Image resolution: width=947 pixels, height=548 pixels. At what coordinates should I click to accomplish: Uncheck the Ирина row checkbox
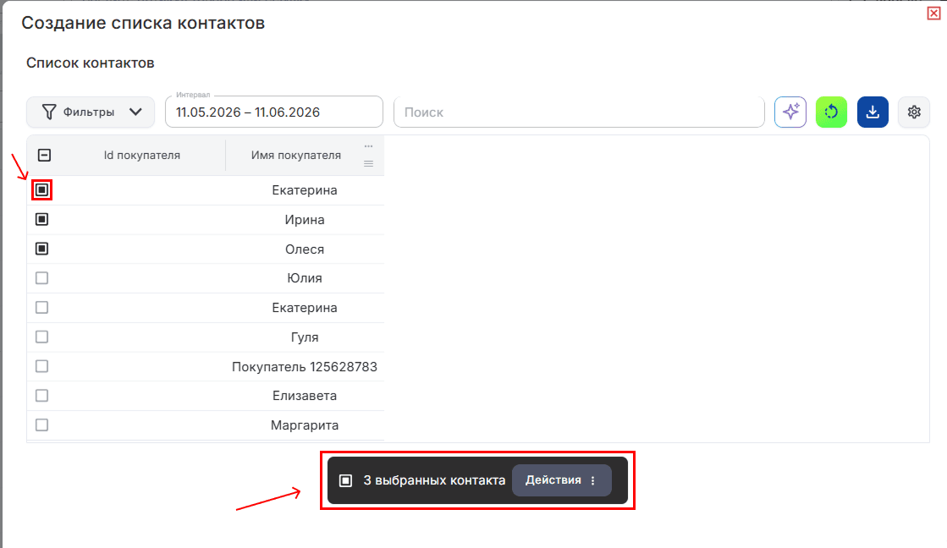point(41,219)
